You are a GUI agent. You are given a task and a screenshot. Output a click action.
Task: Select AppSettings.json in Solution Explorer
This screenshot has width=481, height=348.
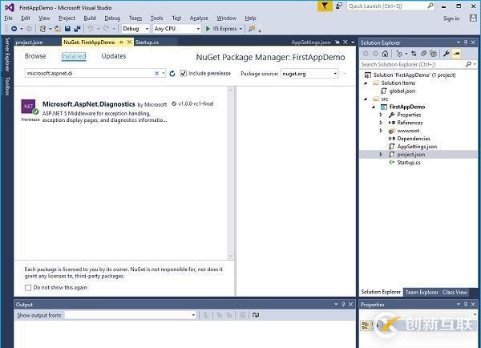[x=417, y=147]
